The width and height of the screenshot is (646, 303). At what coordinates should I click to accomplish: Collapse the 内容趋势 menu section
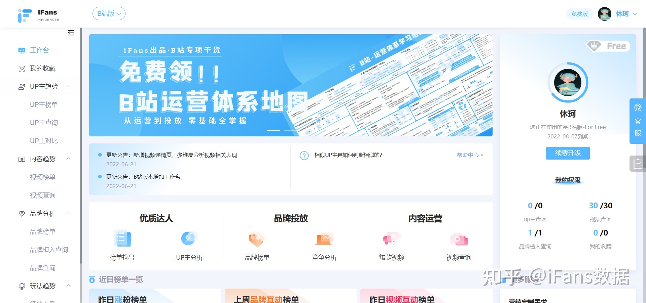point(68,159)
